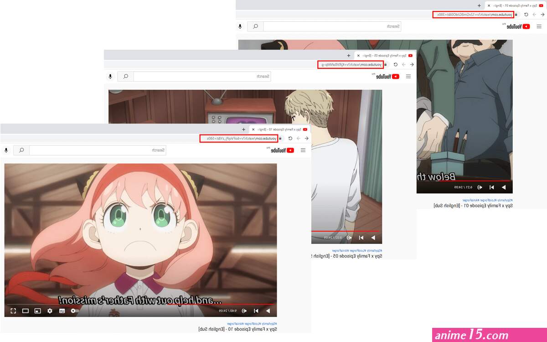
Task: Click the browser back arrow in Episode 05 window
Action: click(x=412, y=64)
